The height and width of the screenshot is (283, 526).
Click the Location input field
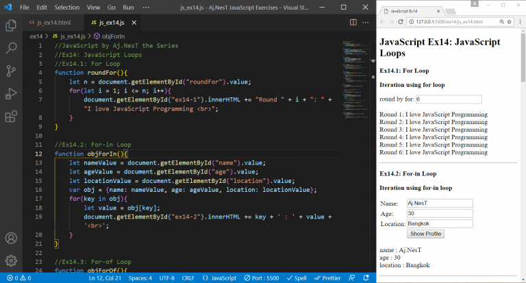tap(439, 223)
